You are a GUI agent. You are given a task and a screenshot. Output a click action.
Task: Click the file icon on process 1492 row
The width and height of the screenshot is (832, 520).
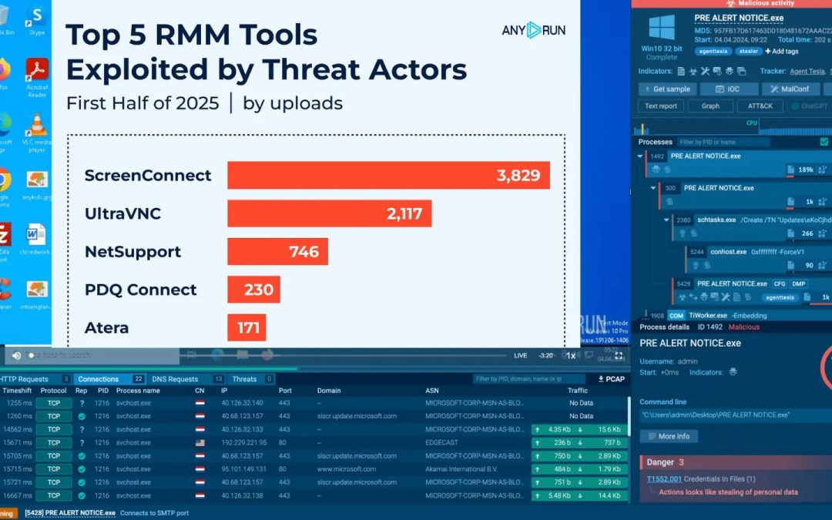click(790, 169)
